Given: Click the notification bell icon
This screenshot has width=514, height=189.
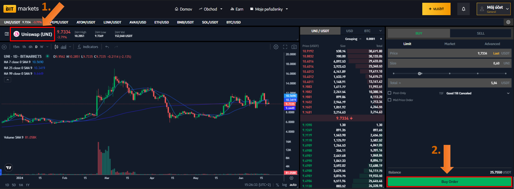Looking at the screenshot, I should point(463,9).
